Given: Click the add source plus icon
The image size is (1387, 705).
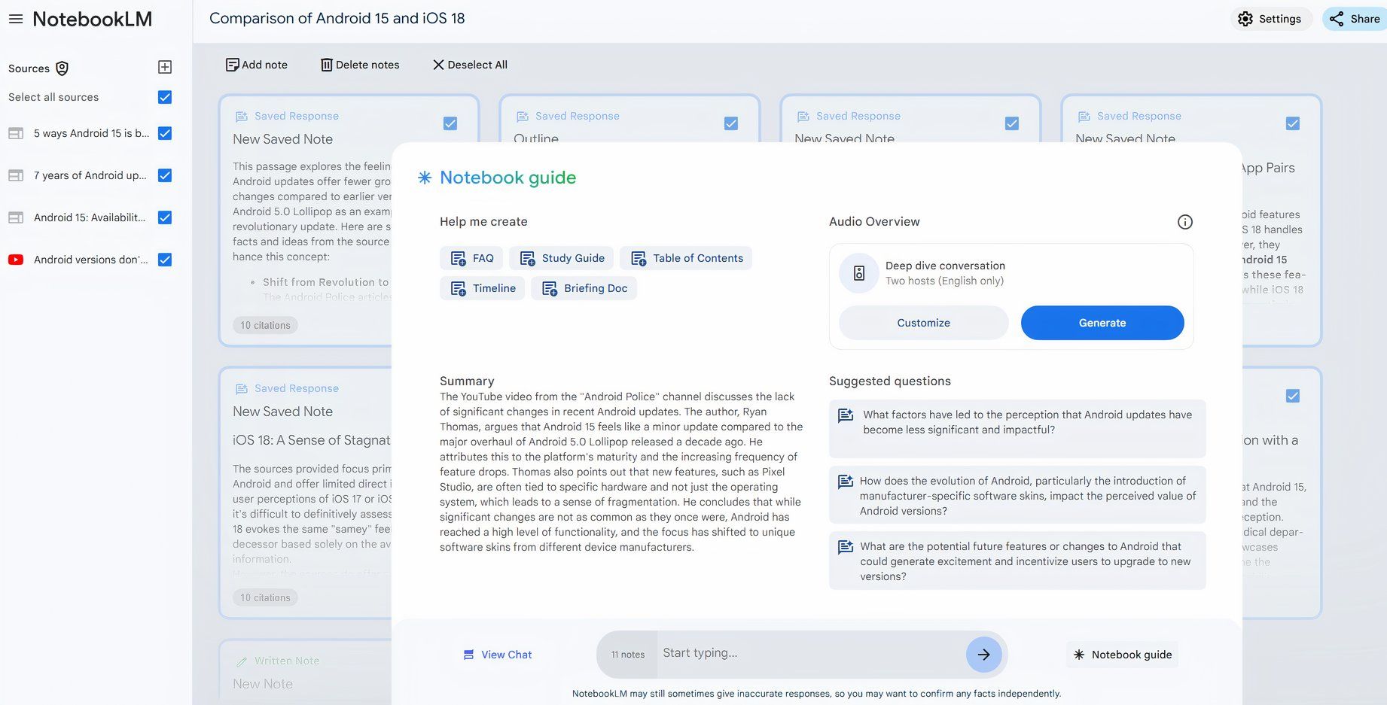Looking at the screenshot, I should [x=165, y=67].
